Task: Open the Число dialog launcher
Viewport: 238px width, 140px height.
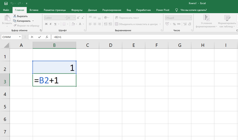Action: click(192, 31)
